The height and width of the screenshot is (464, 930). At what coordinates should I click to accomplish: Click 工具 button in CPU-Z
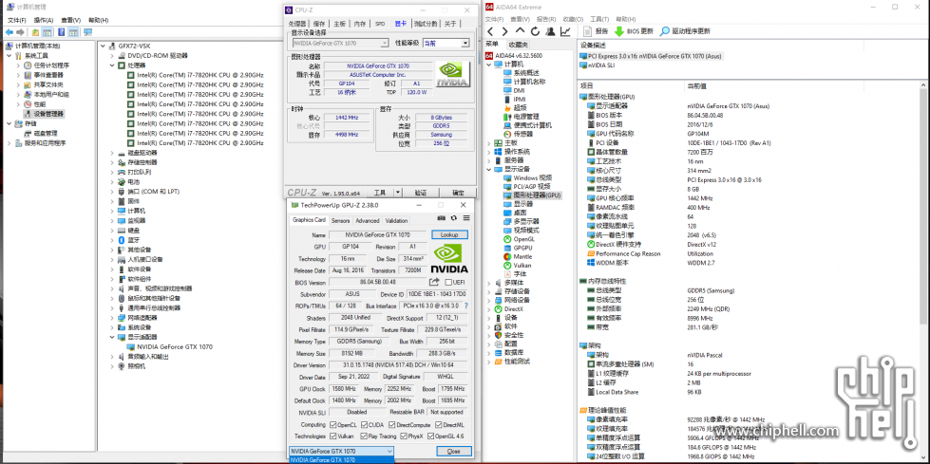click(380, 193)
